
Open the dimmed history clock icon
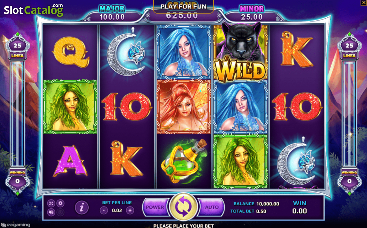[60, 212]
